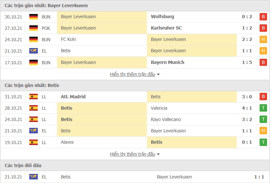
Task: Click the German flag in the Wolfsburg row
Action: [34, 17]
